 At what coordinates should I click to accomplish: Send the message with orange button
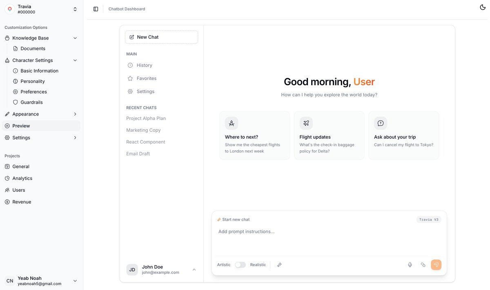pos(436,265)
